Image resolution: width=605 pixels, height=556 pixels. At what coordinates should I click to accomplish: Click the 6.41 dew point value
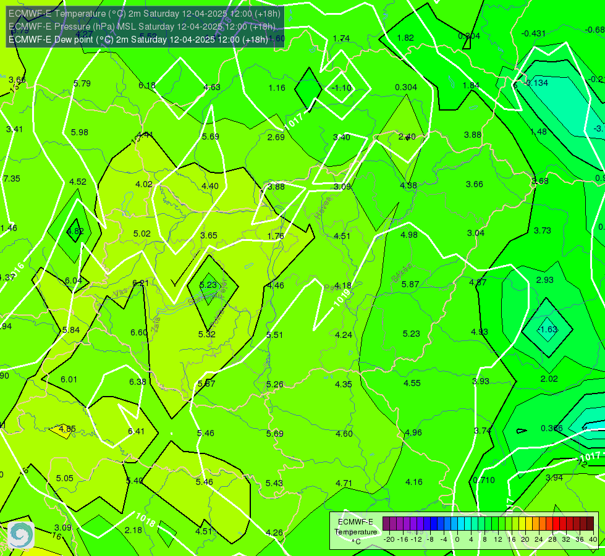click(136, 431)
